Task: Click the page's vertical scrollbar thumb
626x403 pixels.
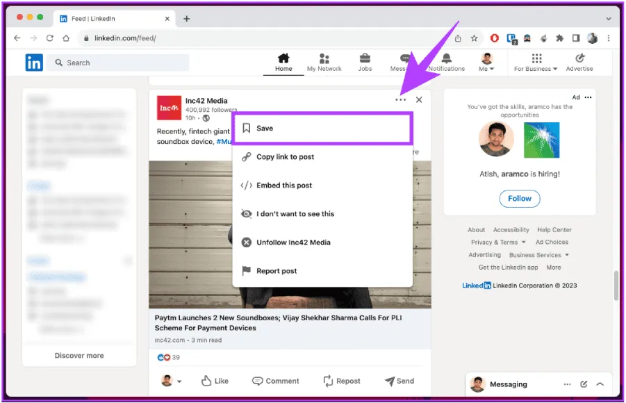Action: tap(616, 285)
